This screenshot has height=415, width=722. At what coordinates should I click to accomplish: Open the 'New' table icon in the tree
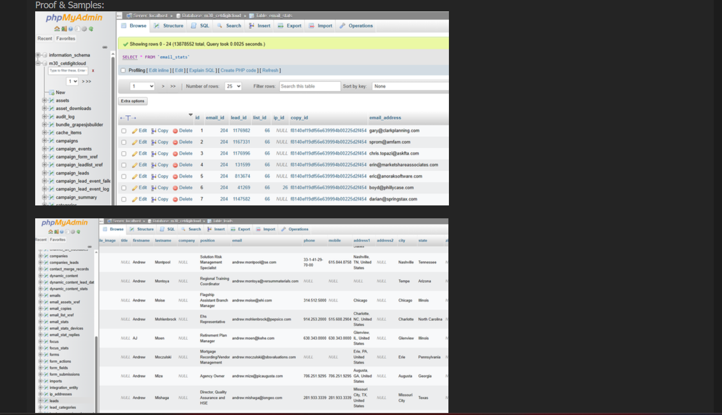52,92
